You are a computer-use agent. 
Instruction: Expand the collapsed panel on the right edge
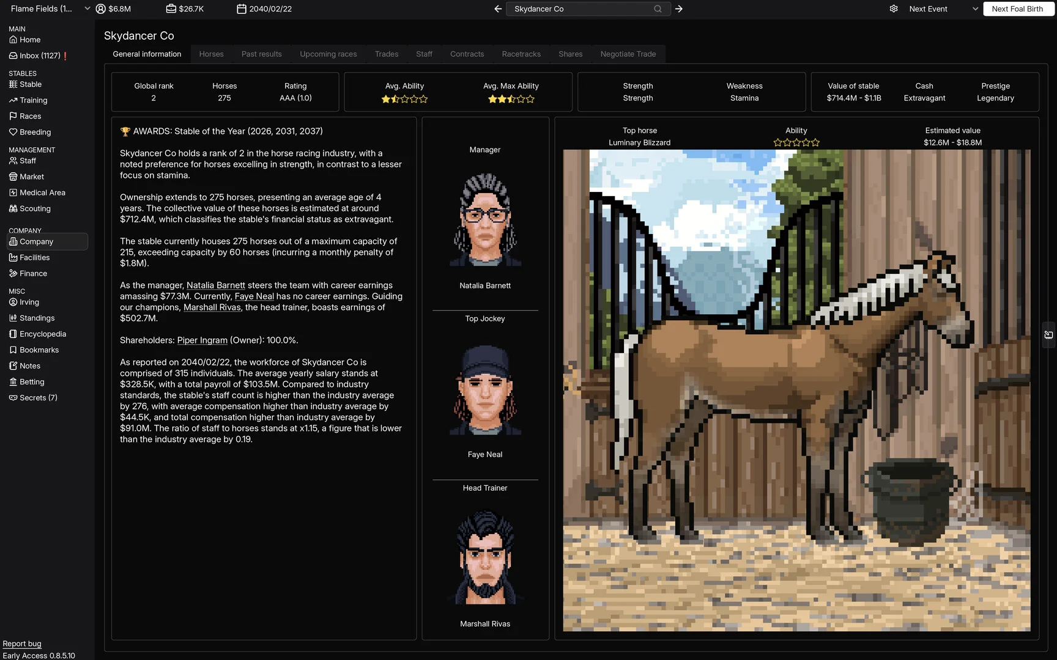tap(1048, 334)
